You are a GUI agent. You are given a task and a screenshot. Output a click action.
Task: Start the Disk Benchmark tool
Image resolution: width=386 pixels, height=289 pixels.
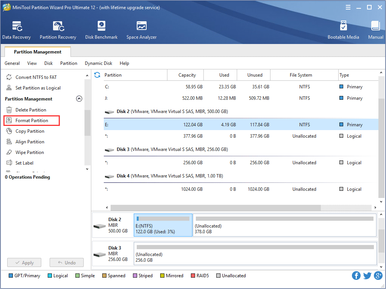[x=101, y=30]
